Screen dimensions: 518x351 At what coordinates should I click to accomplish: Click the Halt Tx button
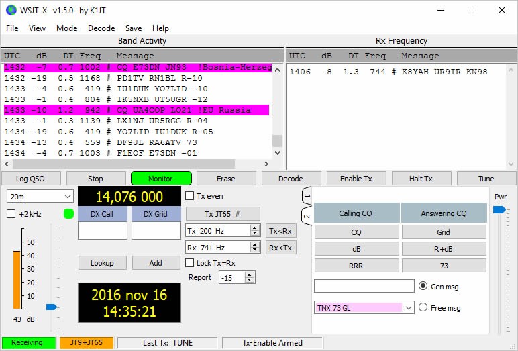[421, 179]
